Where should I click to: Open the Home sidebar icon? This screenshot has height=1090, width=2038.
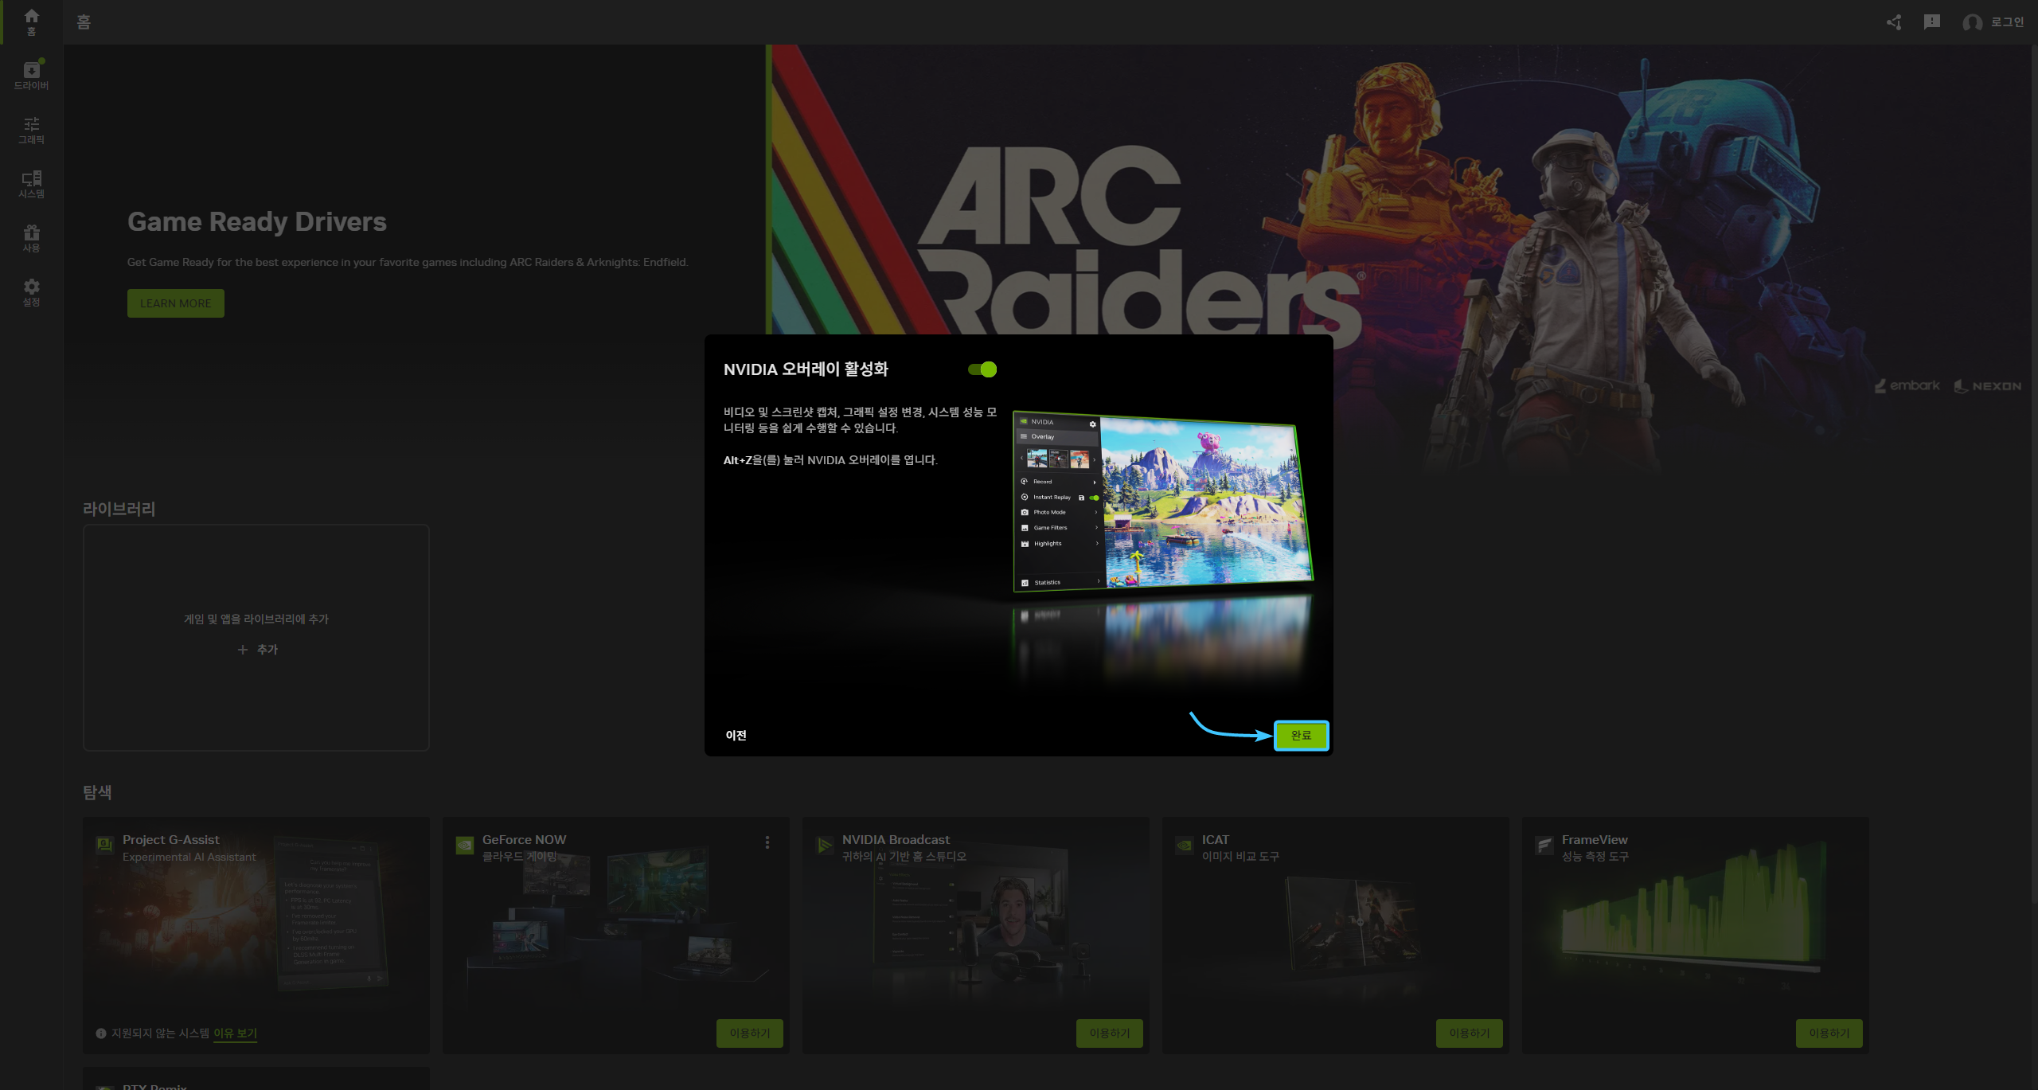[31, 21]
